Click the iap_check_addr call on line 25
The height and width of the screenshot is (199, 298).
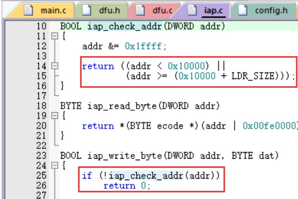tap(146, 176)
